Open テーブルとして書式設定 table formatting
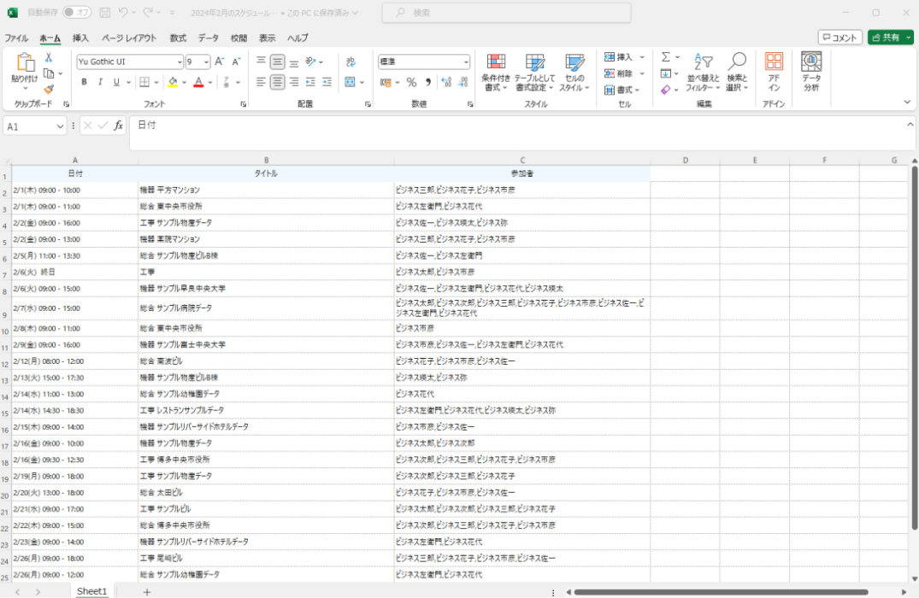 click(534, 72)
